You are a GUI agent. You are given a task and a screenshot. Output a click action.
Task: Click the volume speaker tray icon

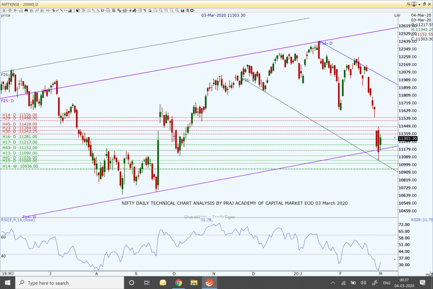[x=363, y=283]
